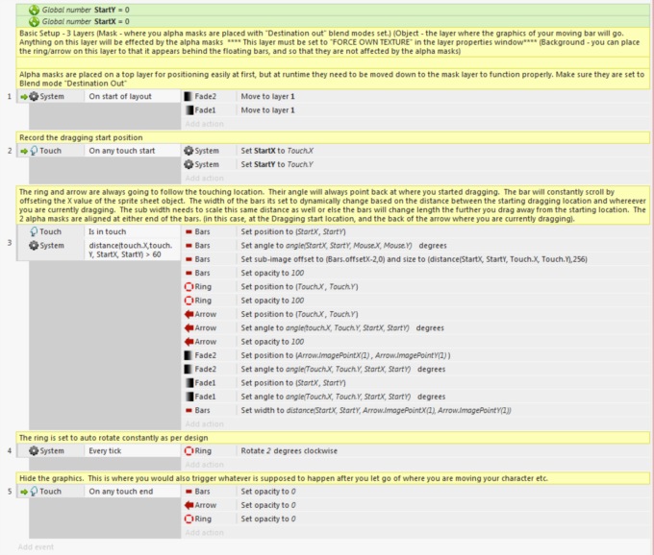Click Touch icon in 'On any touch start' event
The height and width of the screenshot is (555, 654).
click(x=34, y=151)
